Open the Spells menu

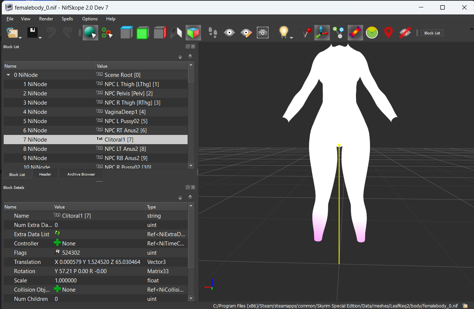click(x=67, y=19)
